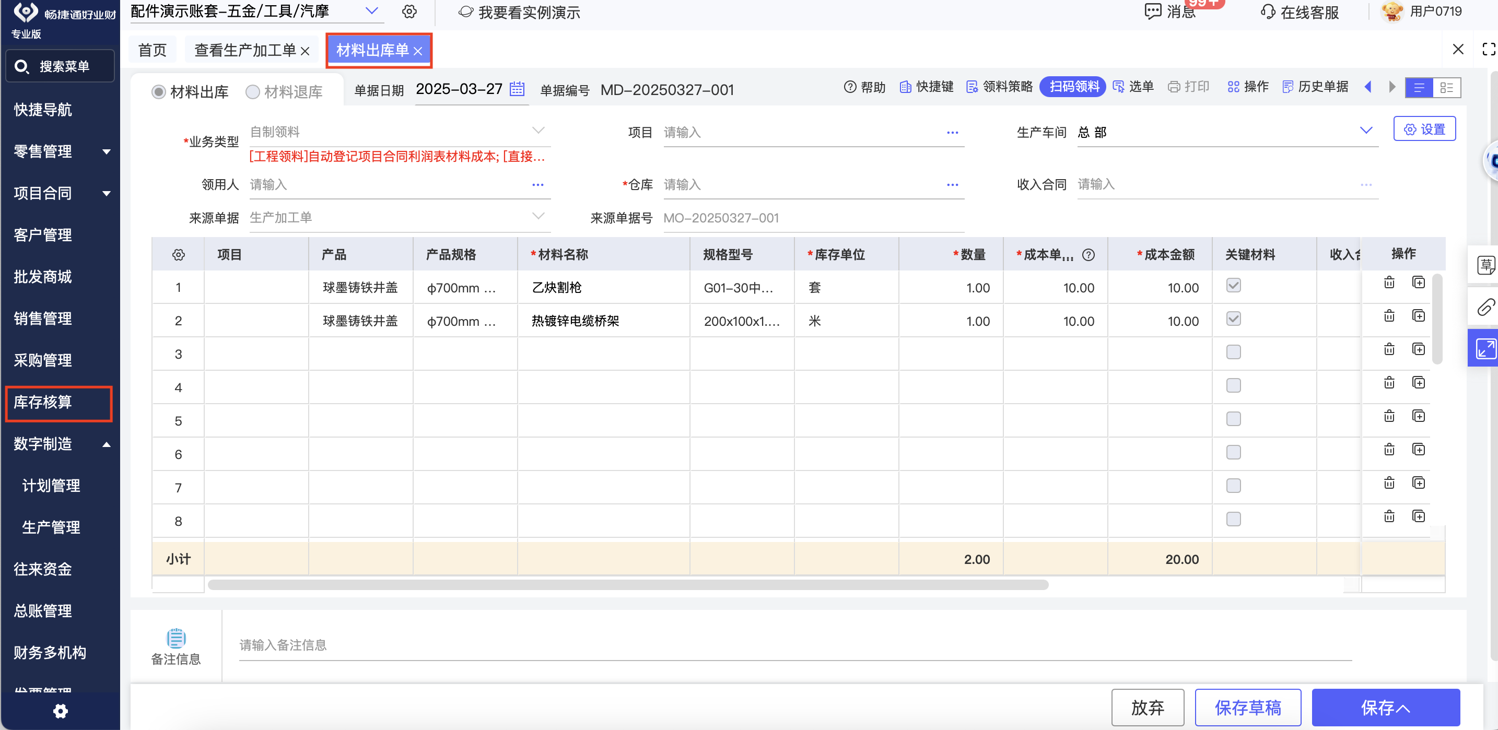
Task: Delete row 1 with the trash icon
Action: pyautogui.click(x=1389, y=282)
